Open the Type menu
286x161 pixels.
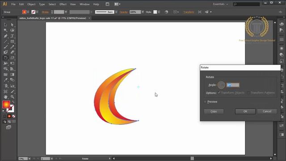point(42,4)
